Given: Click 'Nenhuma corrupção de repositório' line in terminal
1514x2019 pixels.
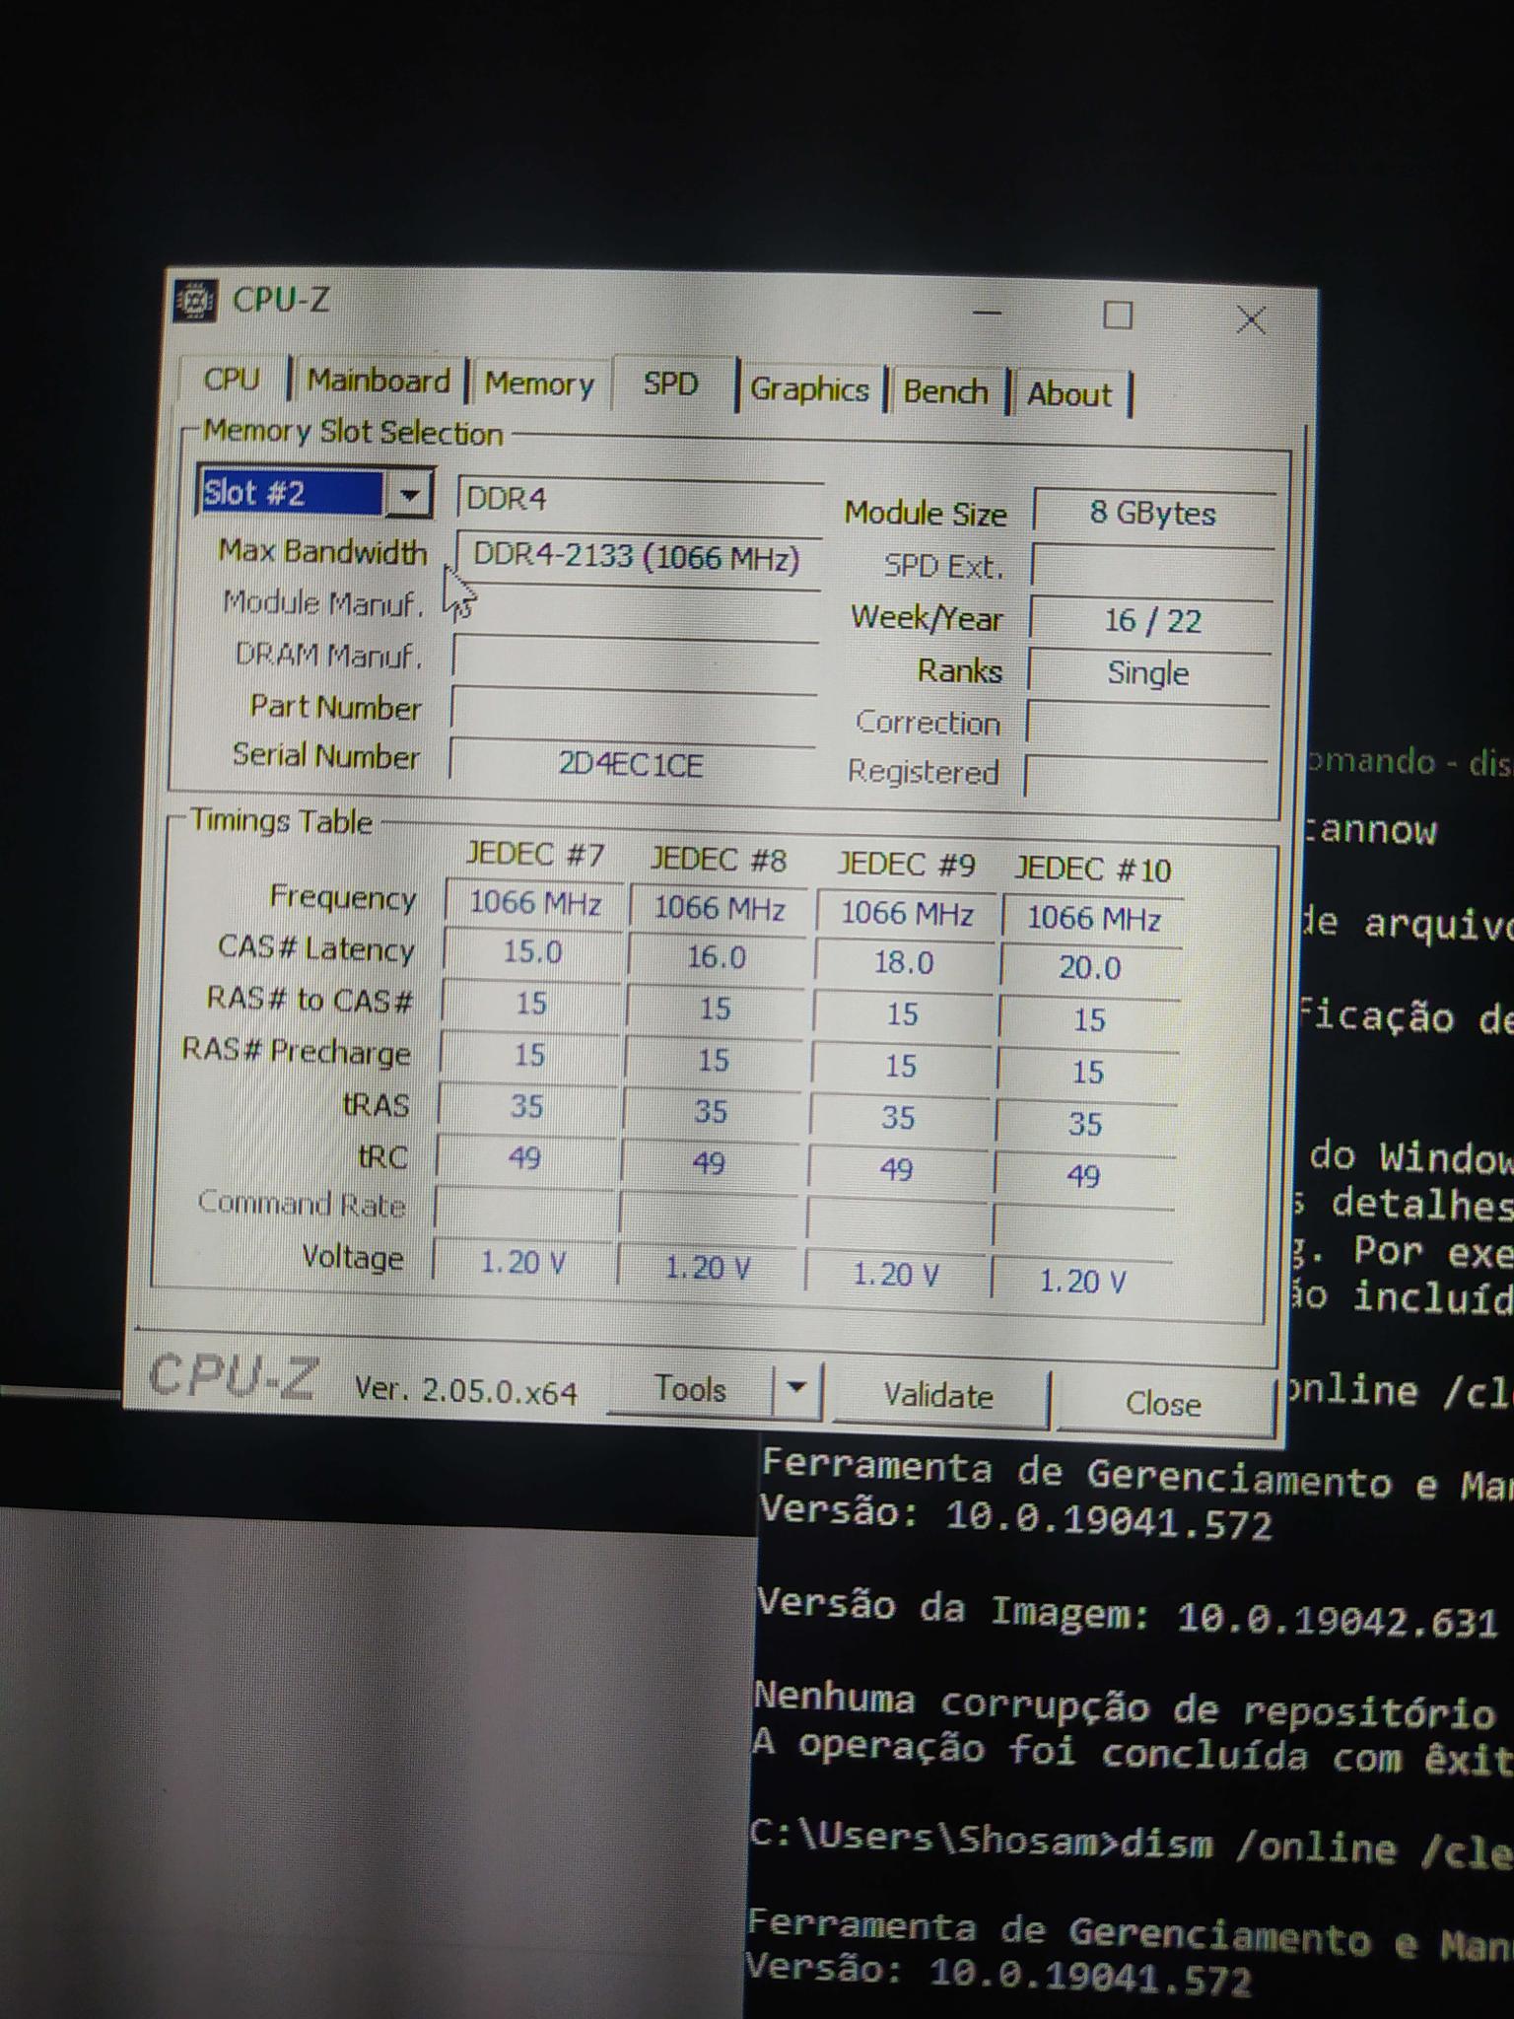Looking at the screenshot, I should (1124, 1705).
